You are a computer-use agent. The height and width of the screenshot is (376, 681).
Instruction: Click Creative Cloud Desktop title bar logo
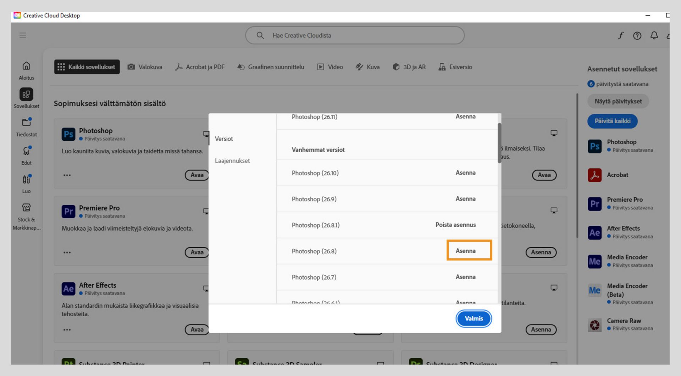(x=17, y=15)
